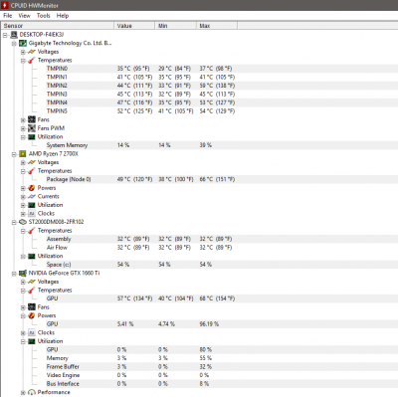Click the Max column header
This screenshot has width=398, height=397.
(217, 26)
